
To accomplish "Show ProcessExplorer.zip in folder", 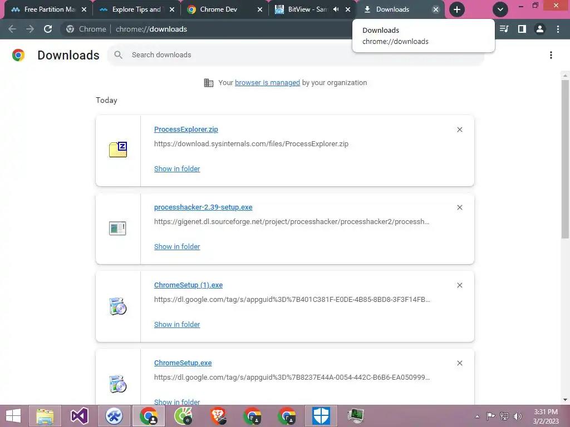I will (177, 169).
